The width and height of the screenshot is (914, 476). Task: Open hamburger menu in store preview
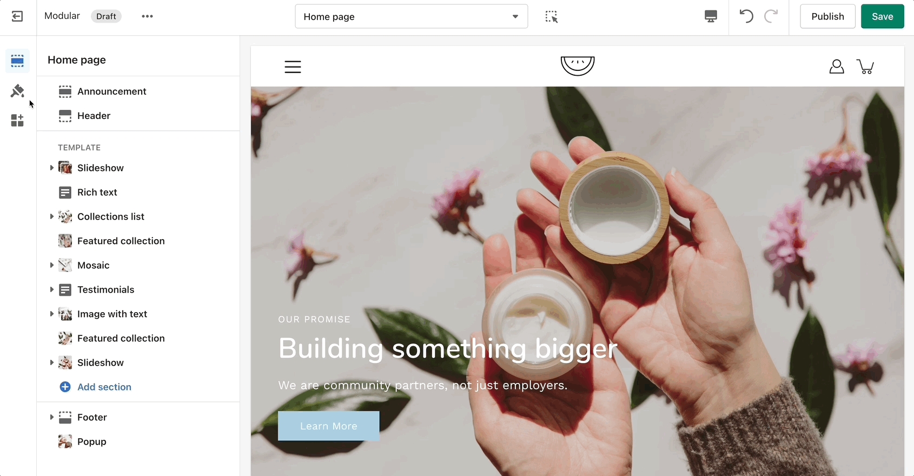tap(293, 67)
